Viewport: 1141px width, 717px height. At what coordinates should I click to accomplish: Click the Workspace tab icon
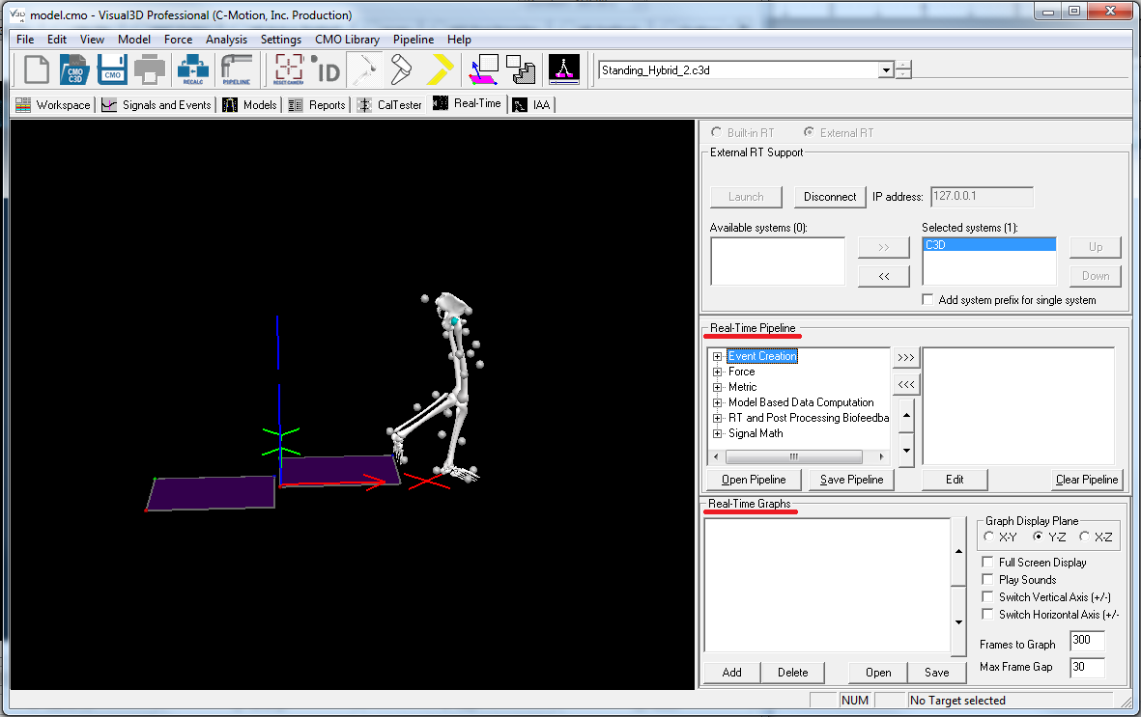point(23,105)
